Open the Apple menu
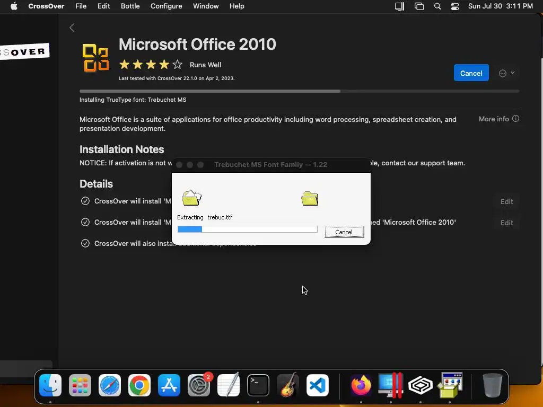Screen dimensions: 543x407 point(14,6)
